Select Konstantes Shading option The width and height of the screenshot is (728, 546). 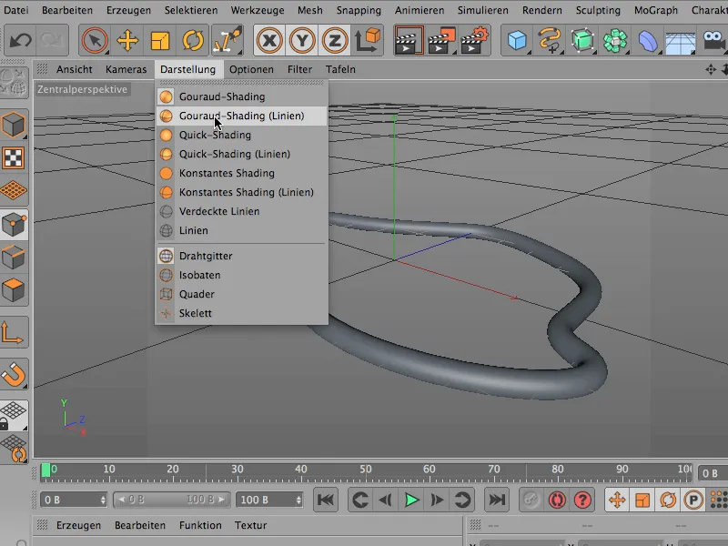point(241,173)
